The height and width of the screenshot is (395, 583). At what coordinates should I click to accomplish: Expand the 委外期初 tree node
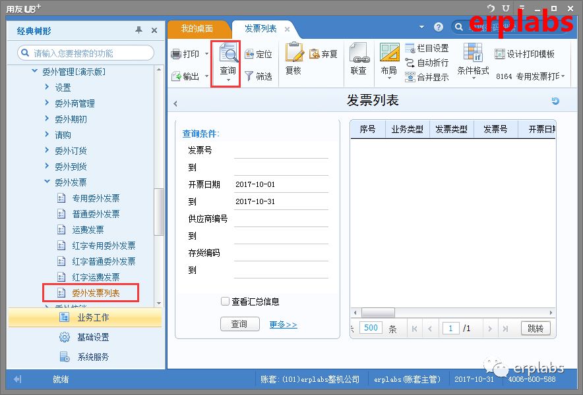pos(47,118)
